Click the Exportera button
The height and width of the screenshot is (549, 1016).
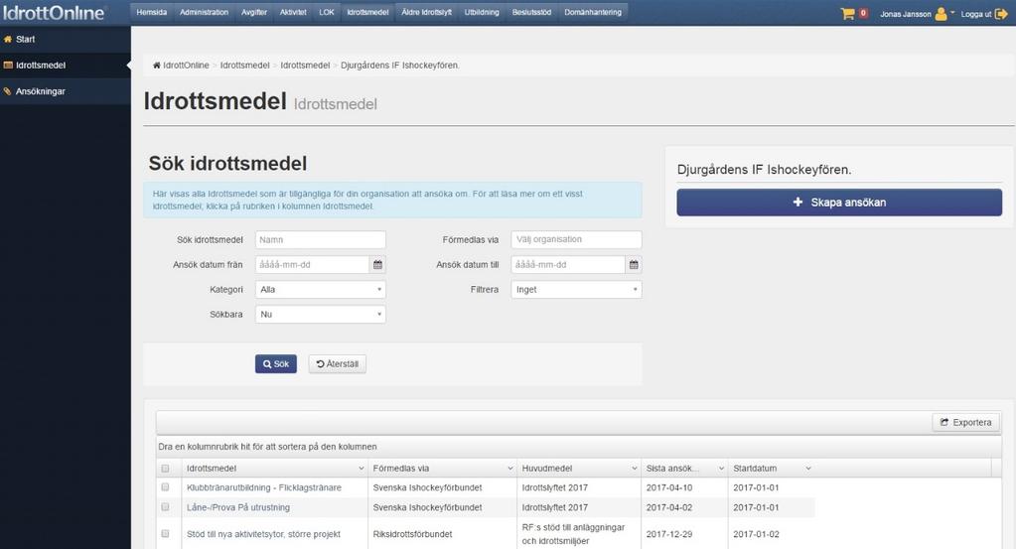point(966,422)
